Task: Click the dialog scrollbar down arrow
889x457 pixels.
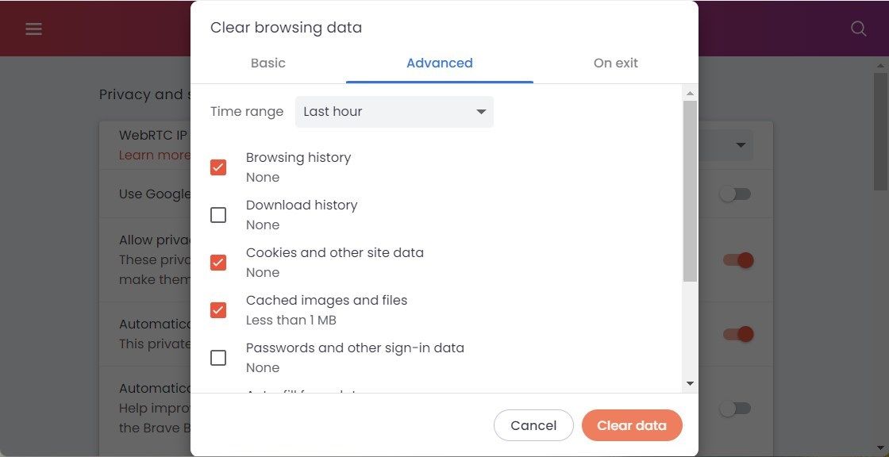Action: click(690, 383)
